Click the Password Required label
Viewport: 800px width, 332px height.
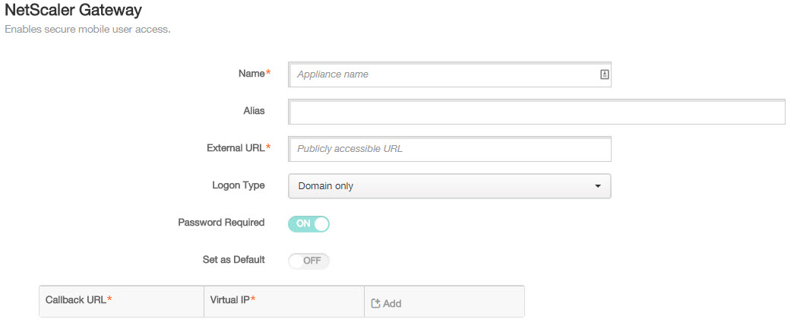coord(221,223)
